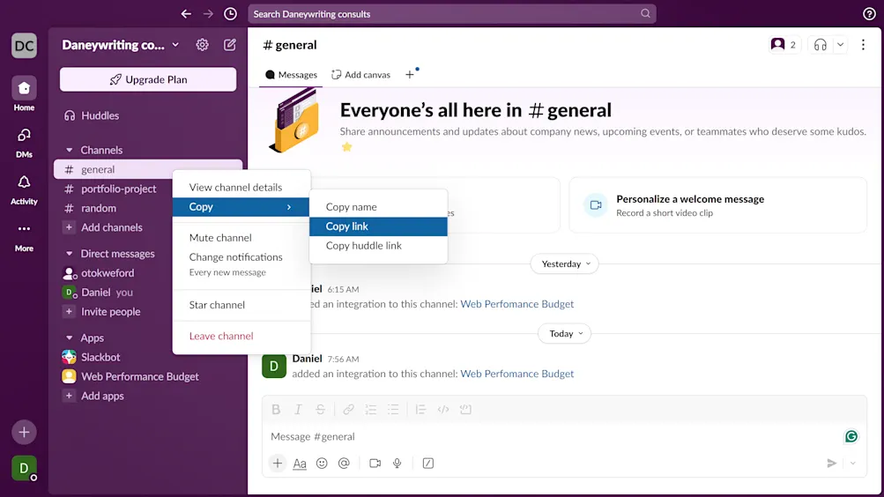Record a video clip with the camera icon
Screen dimensions: 884x497
pyautogui.click(x=375, y=464)
